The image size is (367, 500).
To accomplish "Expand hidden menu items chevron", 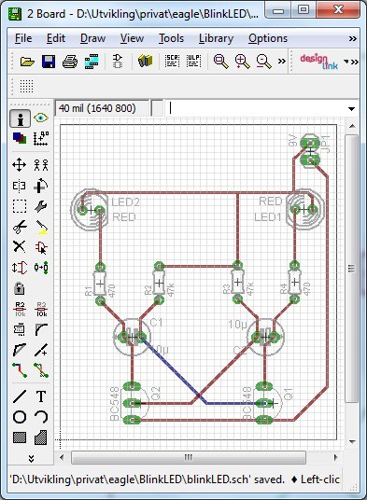I will (x=353, y=38).
